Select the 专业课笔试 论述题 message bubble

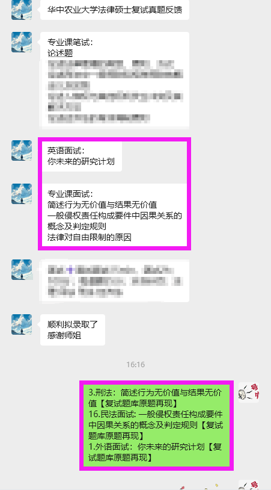[x=115, y=80]
